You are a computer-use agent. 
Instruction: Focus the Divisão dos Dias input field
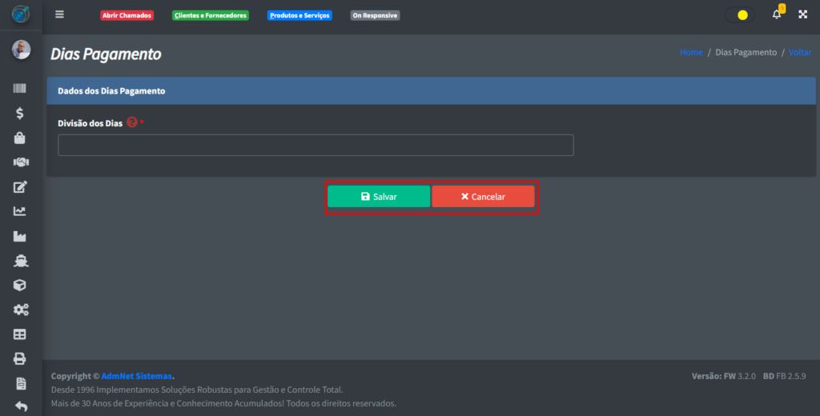point(316,145)
